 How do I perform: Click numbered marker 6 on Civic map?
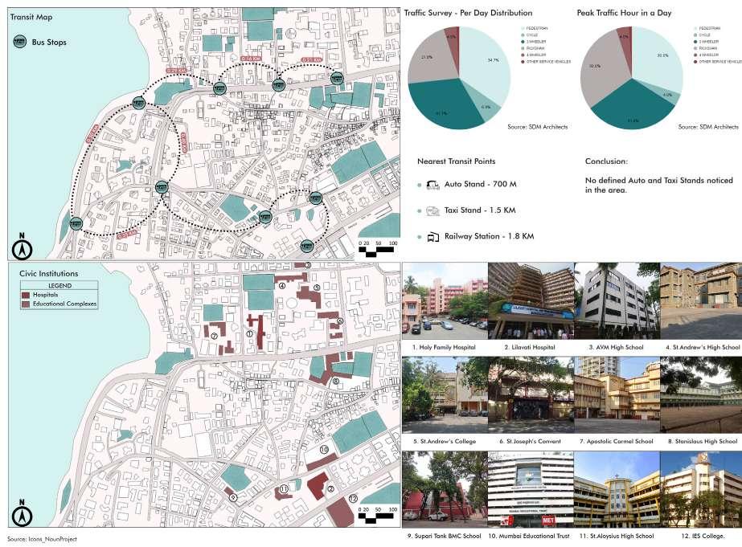tap(340, 321)
